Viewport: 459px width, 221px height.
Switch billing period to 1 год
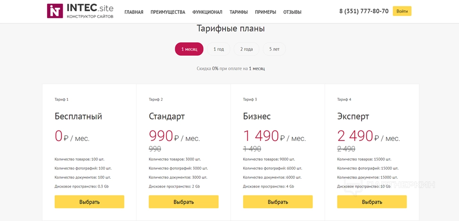click(x=218, y=49)
